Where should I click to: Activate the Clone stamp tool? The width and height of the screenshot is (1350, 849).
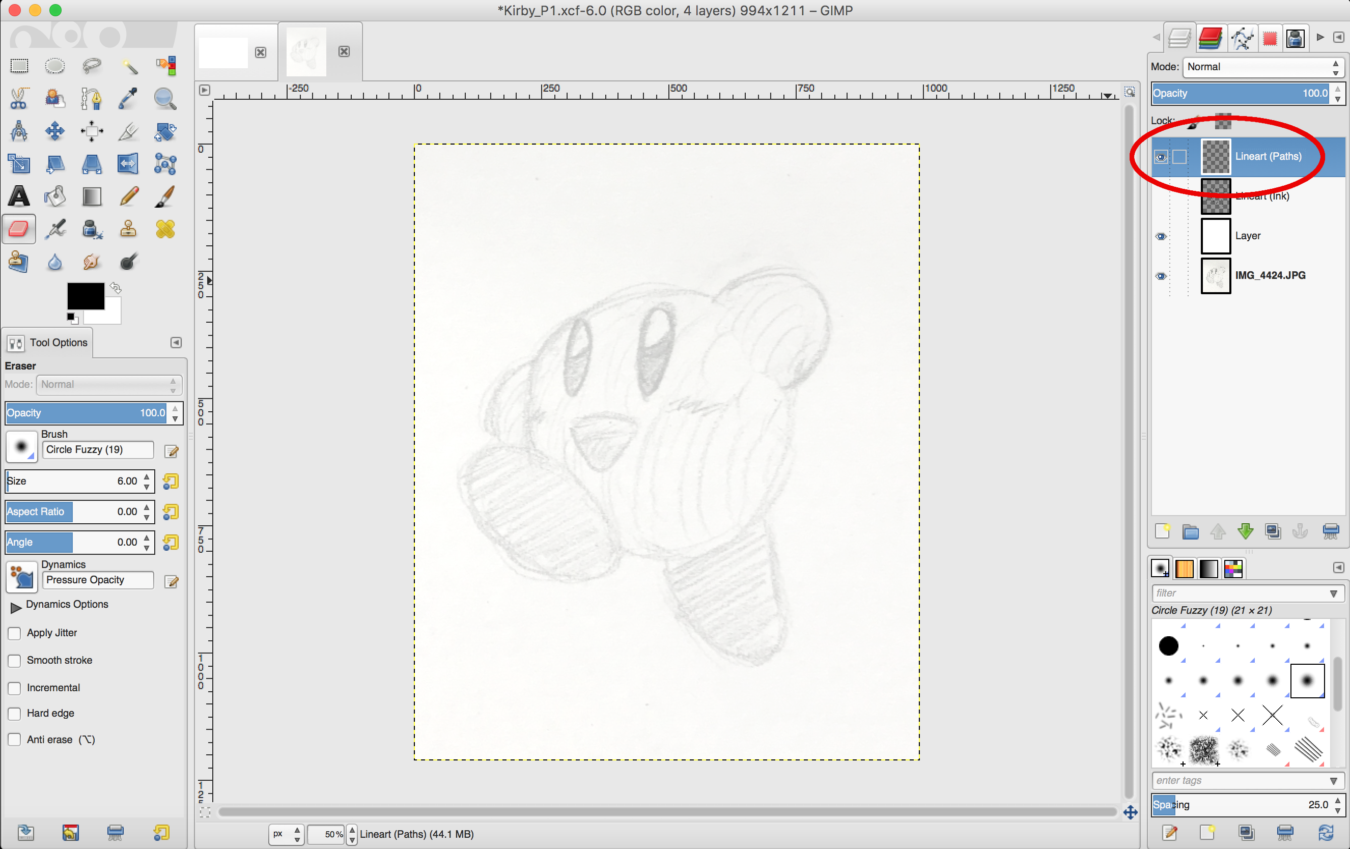coord(128,229)
